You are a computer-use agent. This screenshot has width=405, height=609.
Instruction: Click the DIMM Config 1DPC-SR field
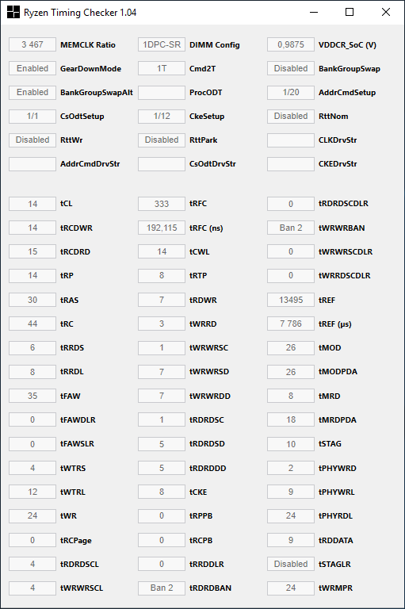point(162,44)
